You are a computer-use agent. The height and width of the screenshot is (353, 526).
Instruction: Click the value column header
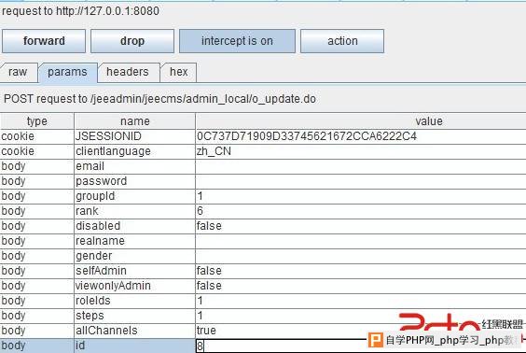361,120
